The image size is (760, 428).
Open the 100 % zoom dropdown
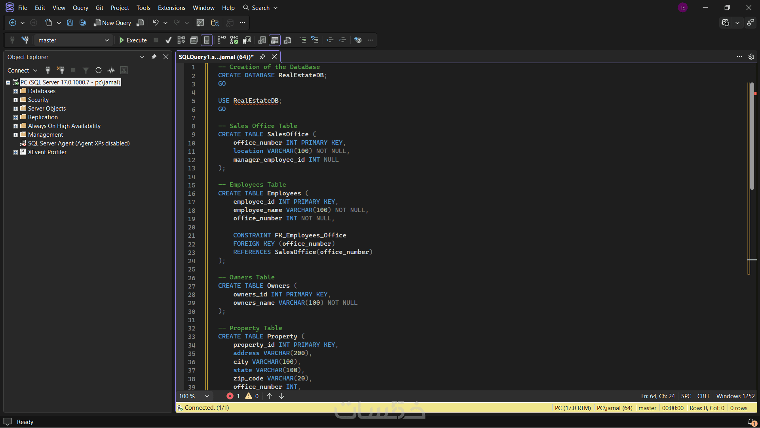207,396
